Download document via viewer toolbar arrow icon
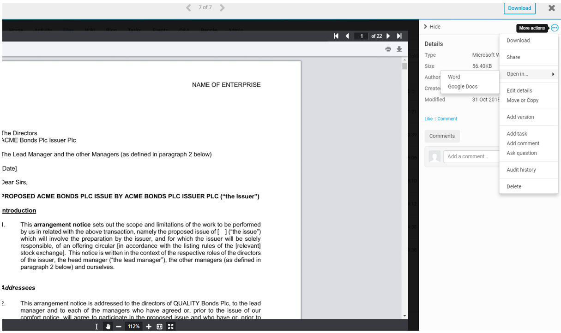The width and height of the screenshot is (561, 333). click(x=399, y=49)
